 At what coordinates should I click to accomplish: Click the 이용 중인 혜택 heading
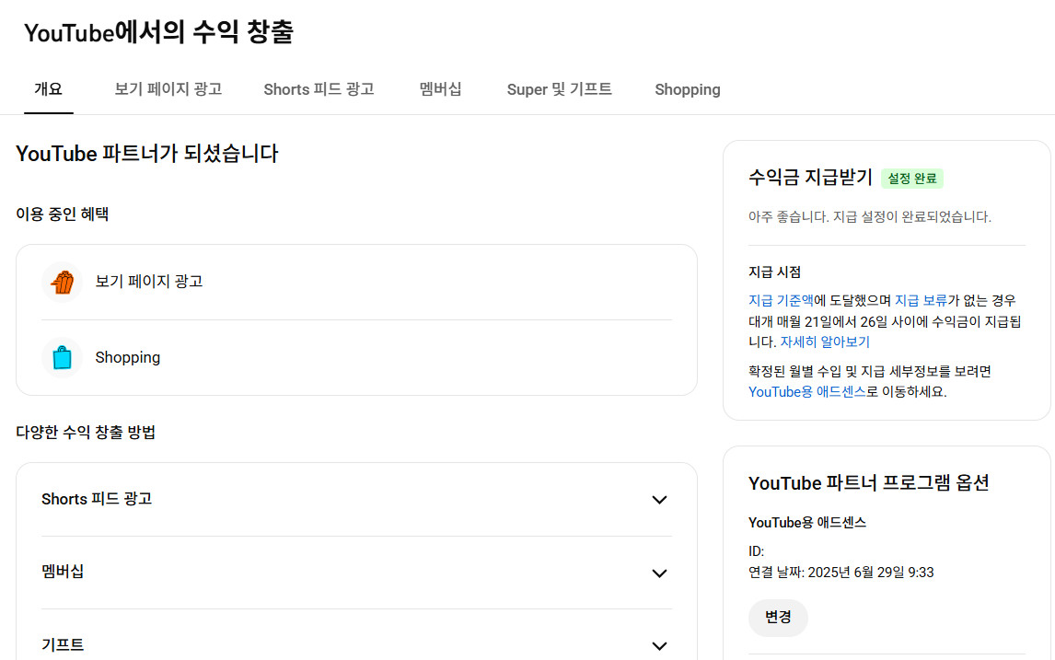point(63,214)
